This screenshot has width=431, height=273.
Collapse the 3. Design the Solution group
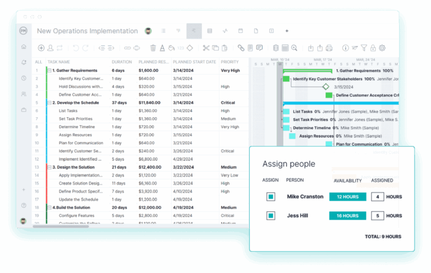(x=49, y=167)
